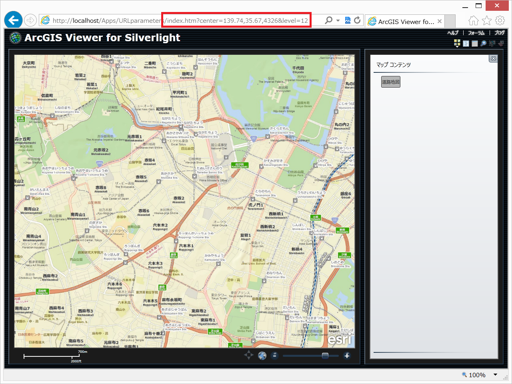Open the map contents list tool
Screen dimensions: 512x384
tap(466, 44)
